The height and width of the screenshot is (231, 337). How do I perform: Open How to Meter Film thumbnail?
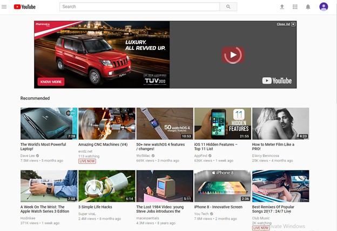pos(281,124)
